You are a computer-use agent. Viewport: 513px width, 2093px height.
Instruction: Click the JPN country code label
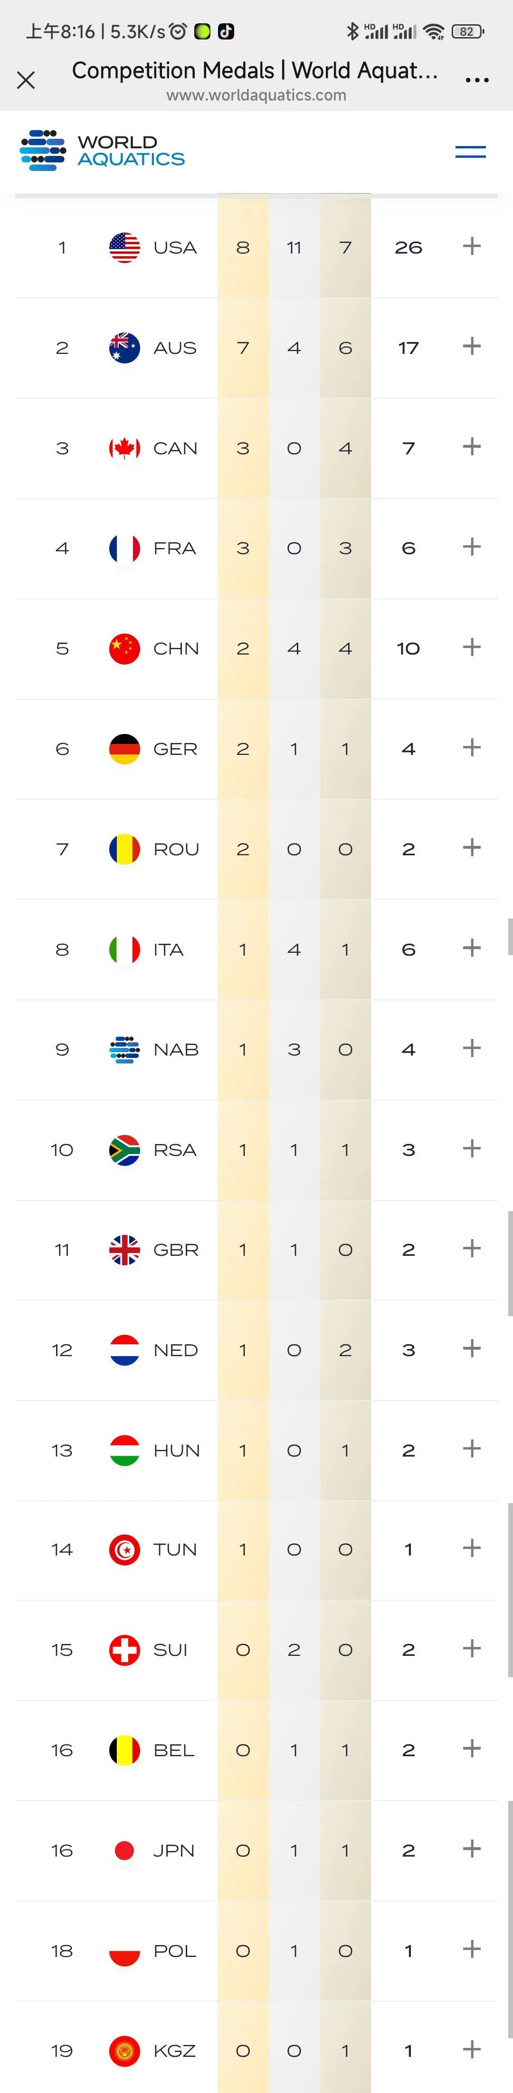174,1850
